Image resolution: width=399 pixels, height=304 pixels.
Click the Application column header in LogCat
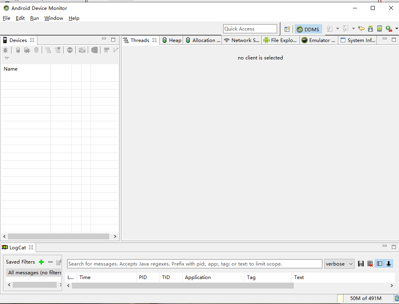(x=213, y=277)
